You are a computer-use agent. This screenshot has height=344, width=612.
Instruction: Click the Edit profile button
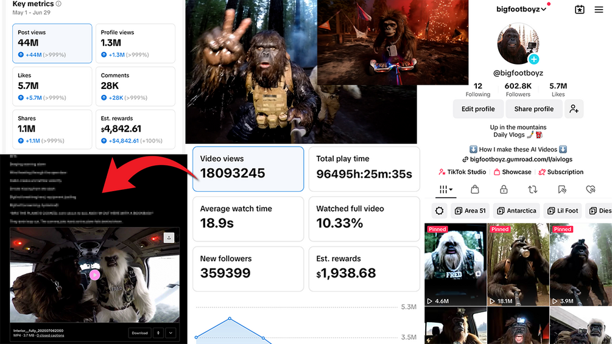point(478,109)
